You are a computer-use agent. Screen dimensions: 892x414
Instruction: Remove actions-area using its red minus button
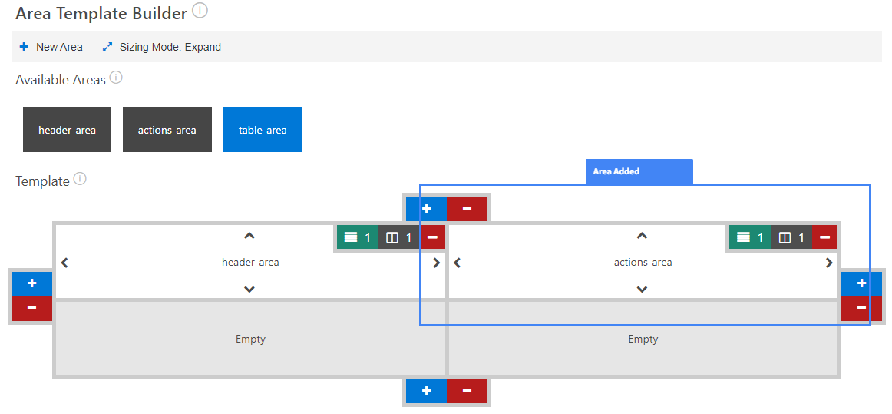[824, 238]
